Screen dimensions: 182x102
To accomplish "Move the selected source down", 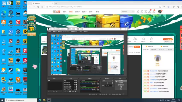I will (76, 91).
